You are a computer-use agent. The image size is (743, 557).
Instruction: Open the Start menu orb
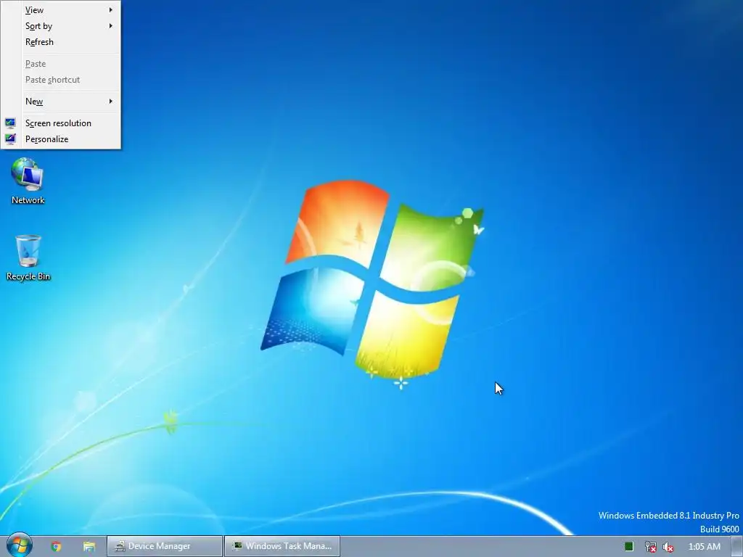(20, 545)
